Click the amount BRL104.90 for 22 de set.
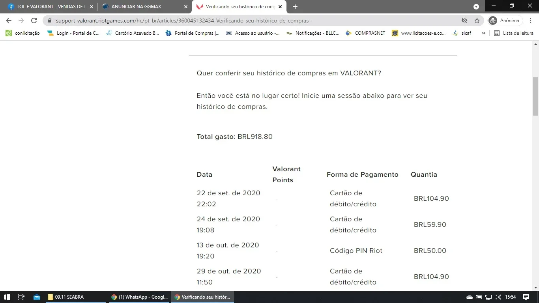Viewport: 539px width, 303px height. coord(431,199)
